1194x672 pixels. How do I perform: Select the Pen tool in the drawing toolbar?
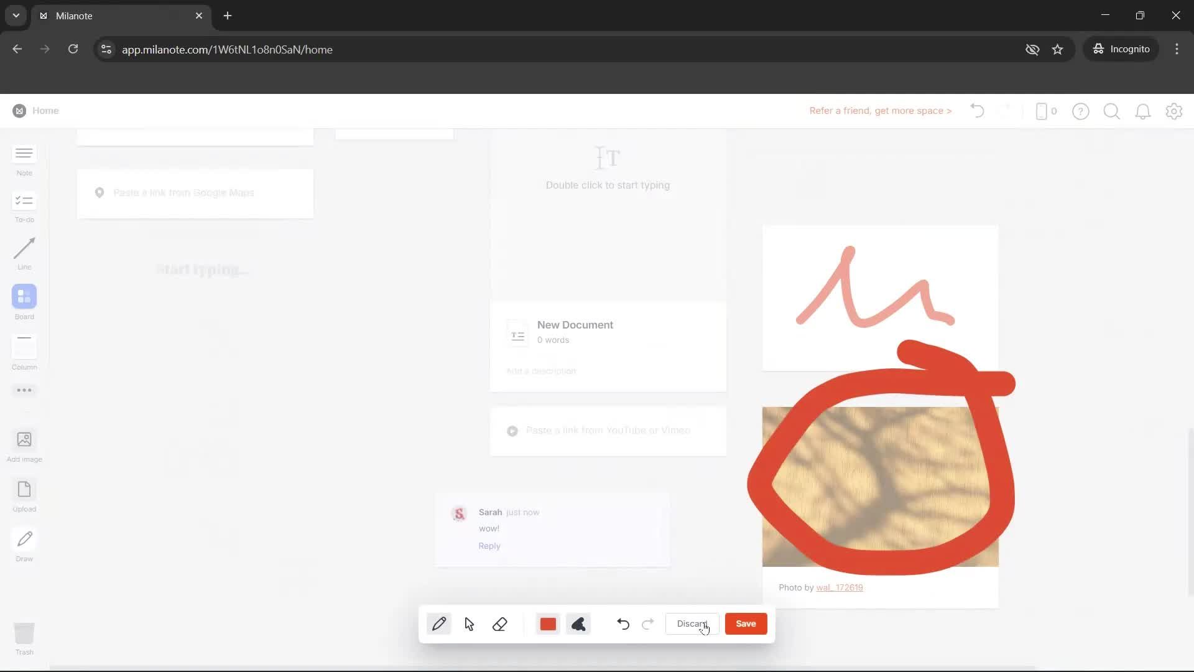(439, 623)
